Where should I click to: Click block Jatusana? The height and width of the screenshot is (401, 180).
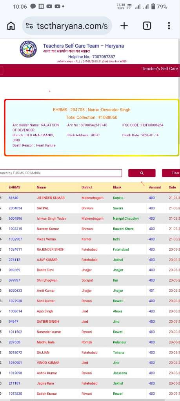(x=120, y=373)
